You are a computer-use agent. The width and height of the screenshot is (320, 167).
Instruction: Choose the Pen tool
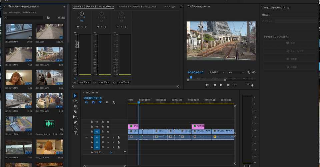(x=75, y=122)
